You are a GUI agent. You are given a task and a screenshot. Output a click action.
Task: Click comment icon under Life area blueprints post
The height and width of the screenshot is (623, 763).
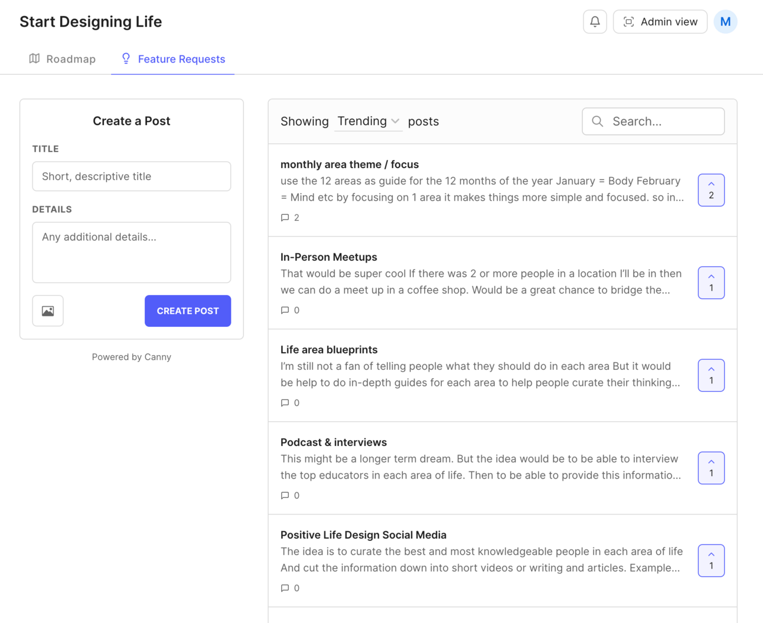point(285,403)
